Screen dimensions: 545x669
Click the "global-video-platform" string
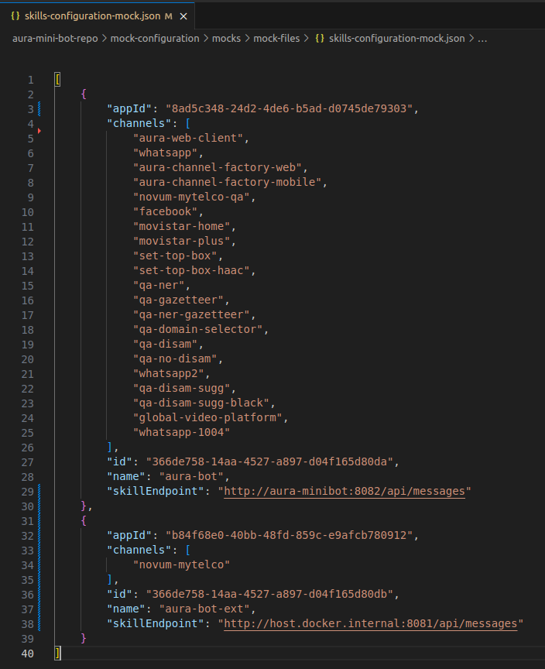point(207,417)
